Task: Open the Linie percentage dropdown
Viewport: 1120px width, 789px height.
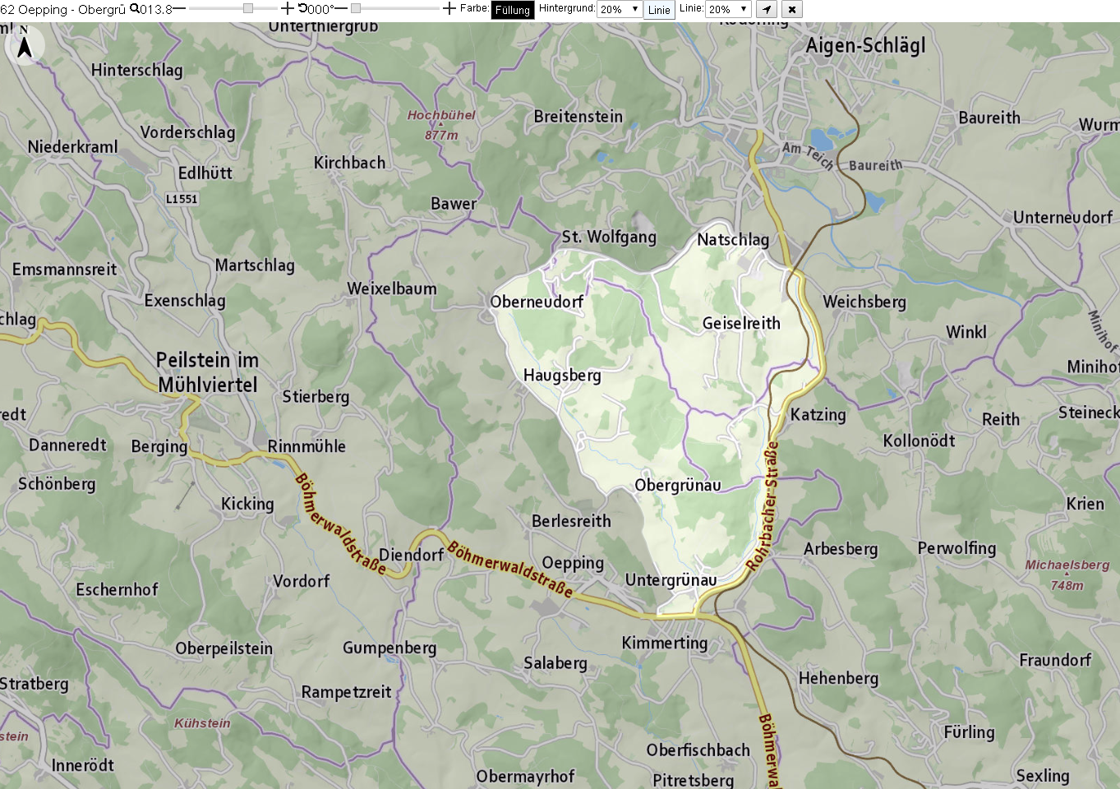Action: click(728, 9)
